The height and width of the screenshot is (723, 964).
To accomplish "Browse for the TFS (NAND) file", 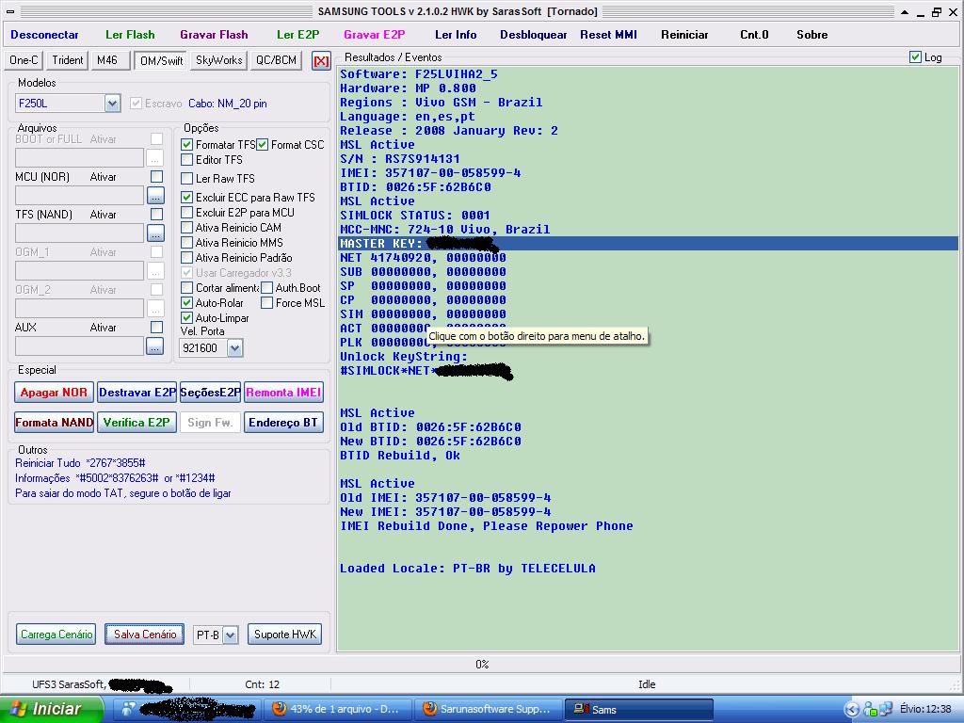I will pyautogui.click(x=155, y=233).
